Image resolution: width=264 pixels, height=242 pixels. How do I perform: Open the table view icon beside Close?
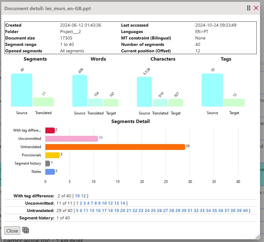[25, 230]
